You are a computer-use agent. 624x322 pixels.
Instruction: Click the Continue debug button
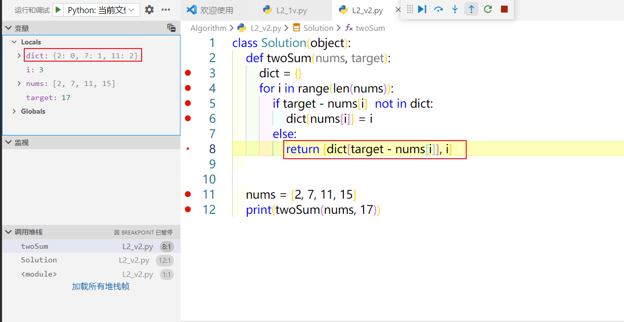(x=422, y=9)
